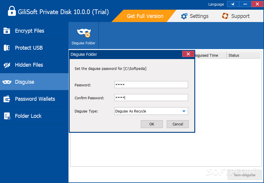
Task: Click the Disguise mask icon in sidebar
Action: coord(7,82)
